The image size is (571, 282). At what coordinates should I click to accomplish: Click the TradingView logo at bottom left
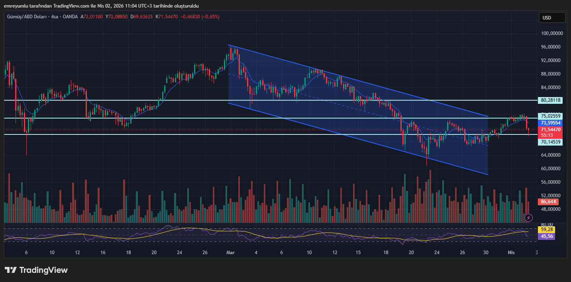36,270
